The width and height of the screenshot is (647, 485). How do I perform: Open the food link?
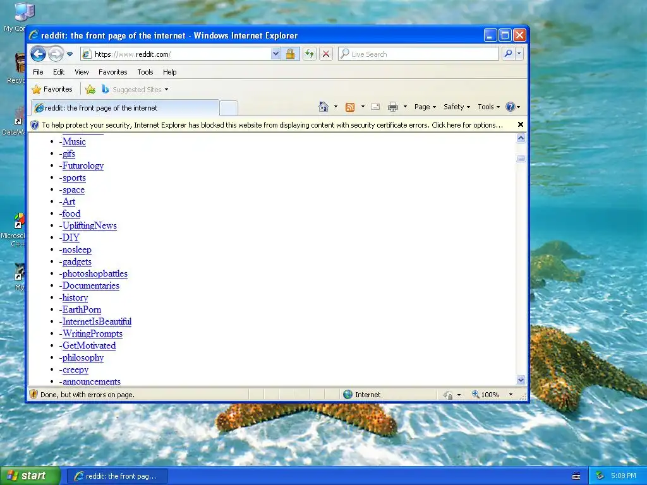point(71,213)
